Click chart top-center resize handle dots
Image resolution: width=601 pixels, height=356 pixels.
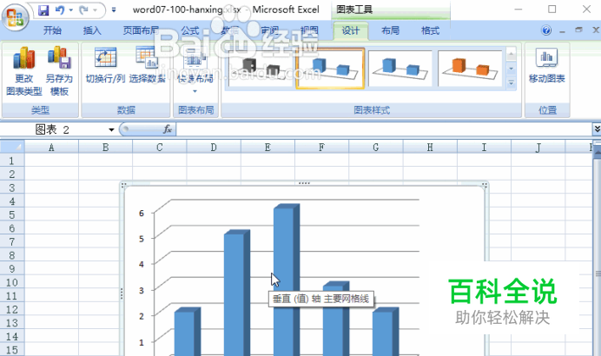click(304, 183)
